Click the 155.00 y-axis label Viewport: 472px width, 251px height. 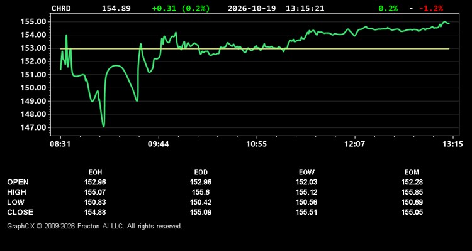pos(33,21)
